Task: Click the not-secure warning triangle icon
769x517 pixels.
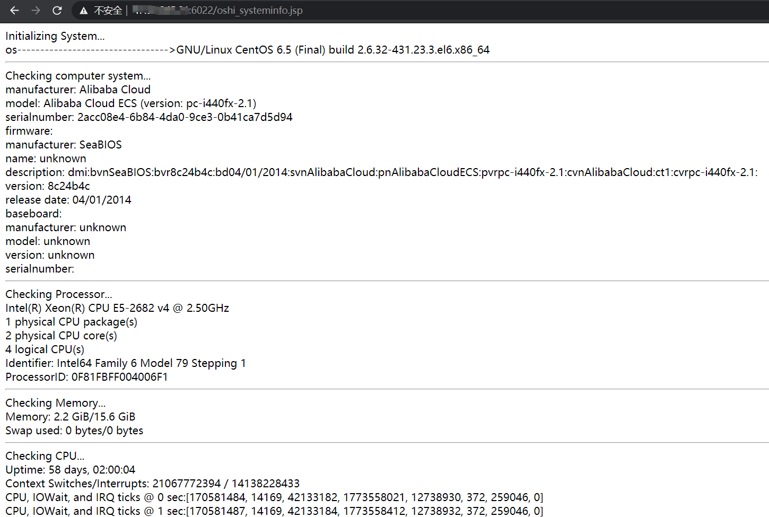Action: [84, 11]
